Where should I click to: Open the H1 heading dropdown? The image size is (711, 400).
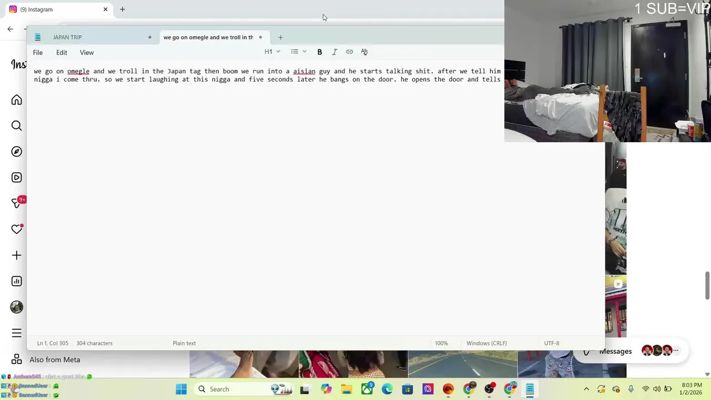tap(272, 52)
